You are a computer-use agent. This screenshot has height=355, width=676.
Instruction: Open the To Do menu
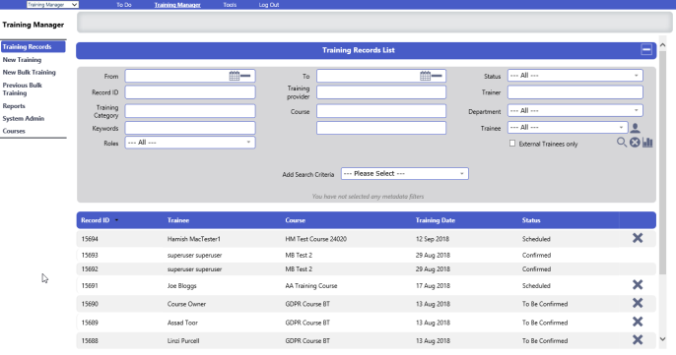124,5
